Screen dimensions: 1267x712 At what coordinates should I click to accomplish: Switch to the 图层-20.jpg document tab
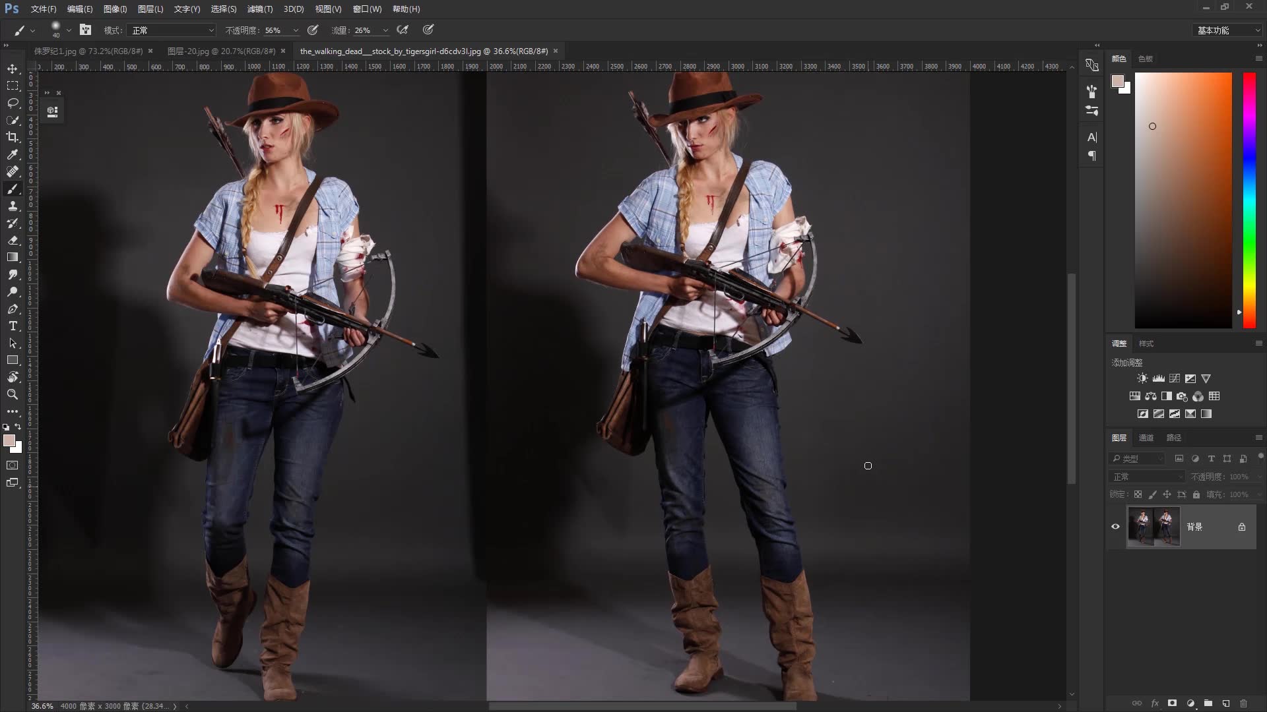[x=221, y=51]
